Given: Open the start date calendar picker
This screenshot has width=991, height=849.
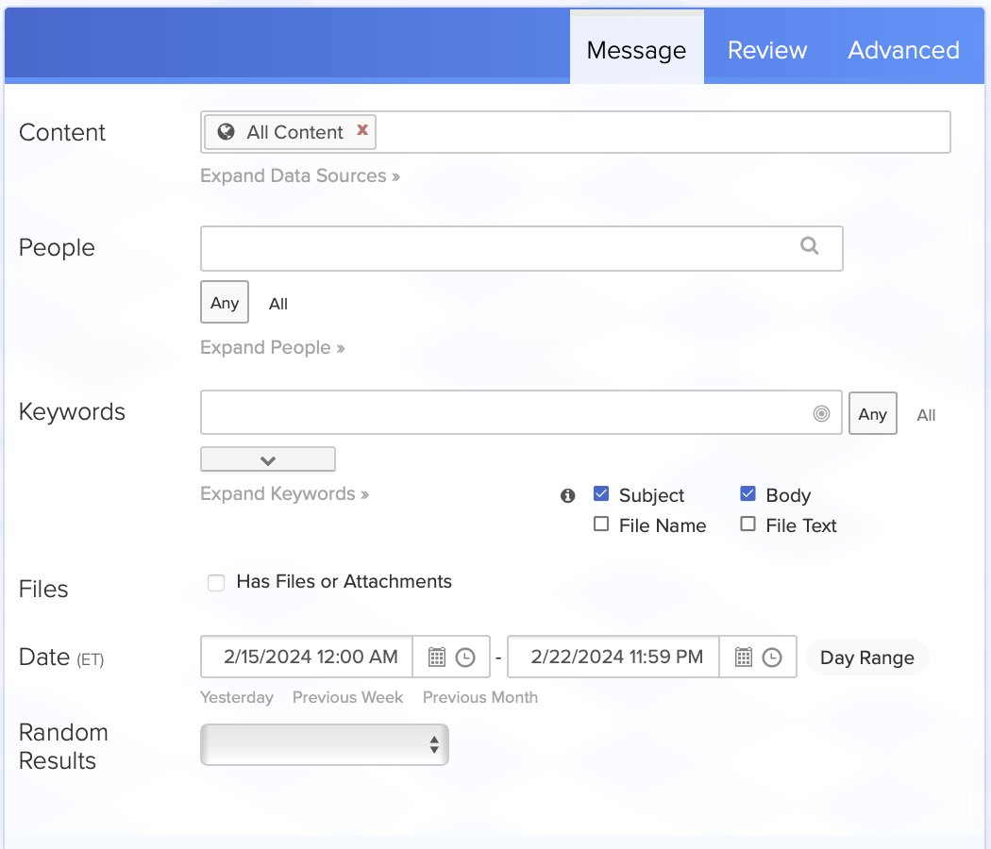Looking at the screenshot, I should 437,657.
